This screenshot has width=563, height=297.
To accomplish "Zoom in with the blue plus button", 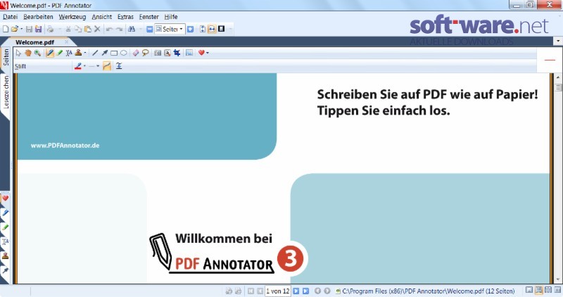I will (190, 29).
